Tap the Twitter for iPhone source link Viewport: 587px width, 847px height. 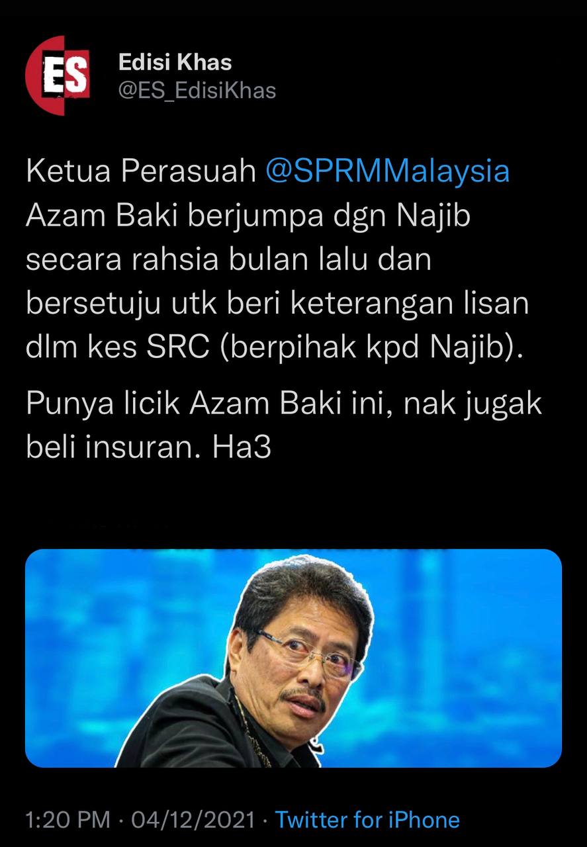[x=367, y=820]
